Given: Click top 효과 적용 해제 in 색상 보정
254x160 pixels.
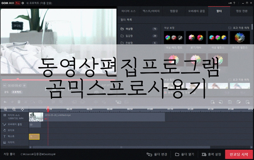Looking at the screenshot, I should tap(241, 28).
